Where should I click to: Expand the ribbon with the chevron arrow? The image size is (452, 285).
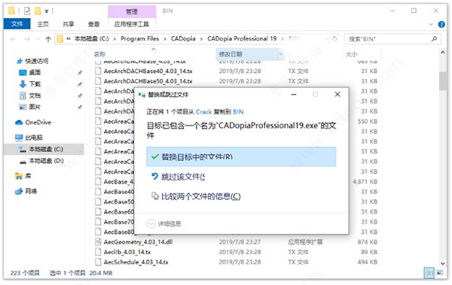click(x=431, y=25)
